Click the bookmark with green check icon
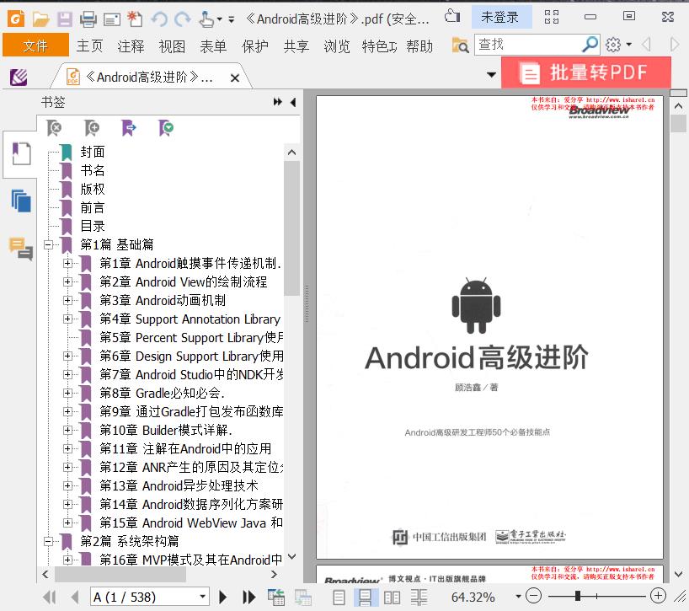Viewport: 689px width, 611px height. point(166,128)
